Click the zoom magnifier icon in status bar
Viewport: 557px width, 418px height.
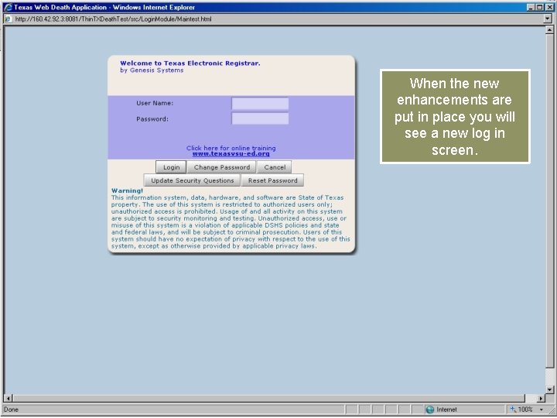513,409
